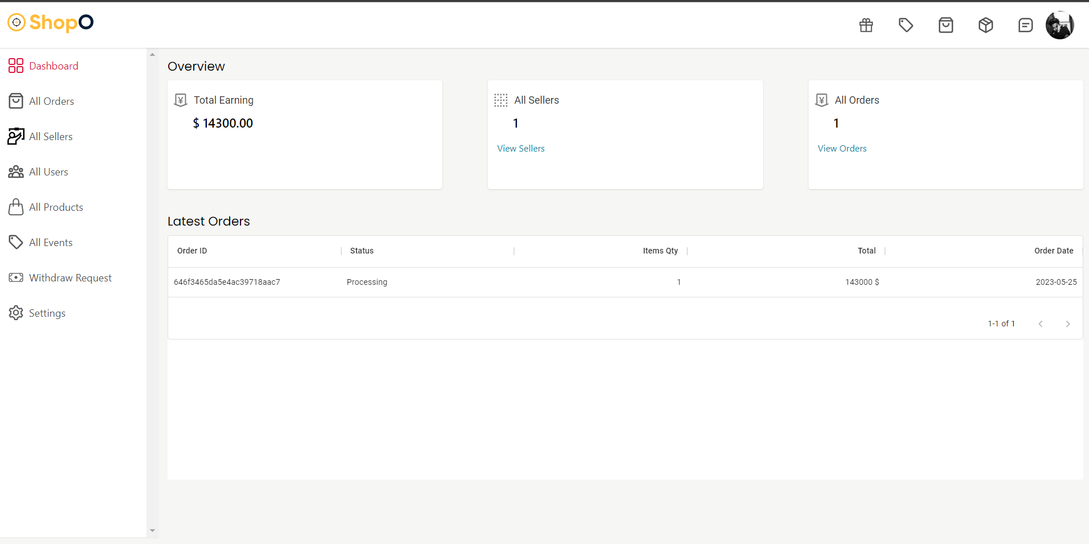The image size is (1089, 544).
Task: Click the scrollbar down arrow
Action: pos(152,530)
